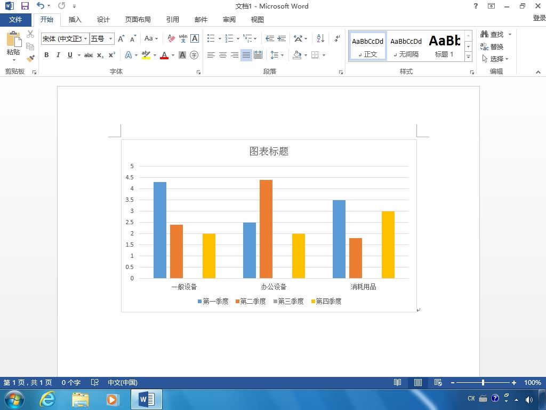Click 登录 to sign in

(x=539, y=18)
